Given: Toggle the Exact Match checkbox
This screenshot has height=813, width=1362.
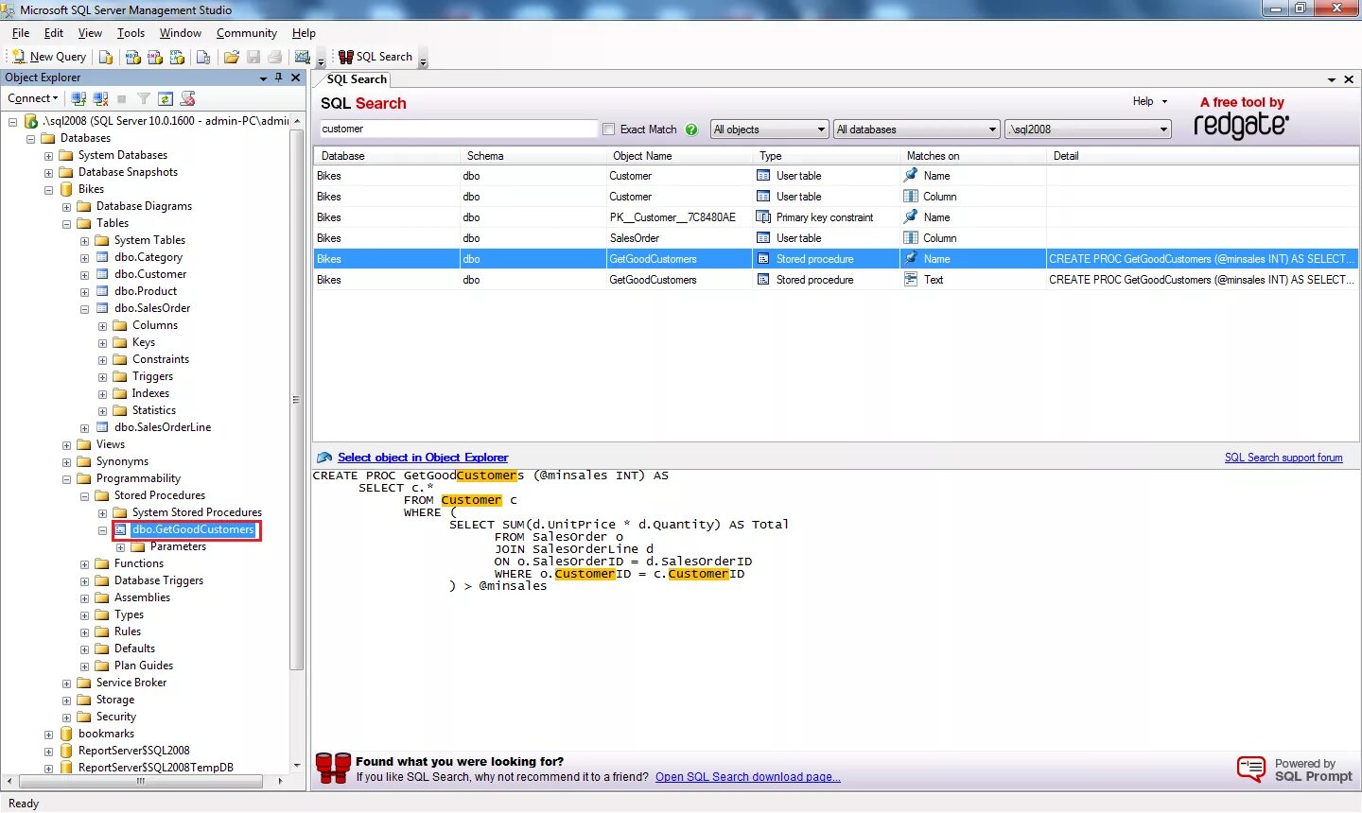Looking at the screenshot, I should (609, 130).
